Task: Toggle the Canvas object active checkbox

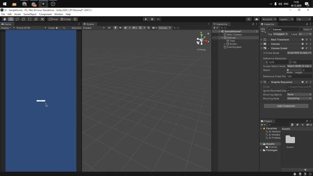Action: [270, 29]
